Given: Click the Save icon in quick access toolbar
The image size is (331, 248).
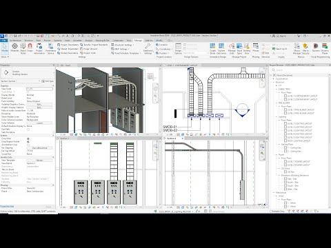Looking at the screenshot, I should tap(15, 36).
